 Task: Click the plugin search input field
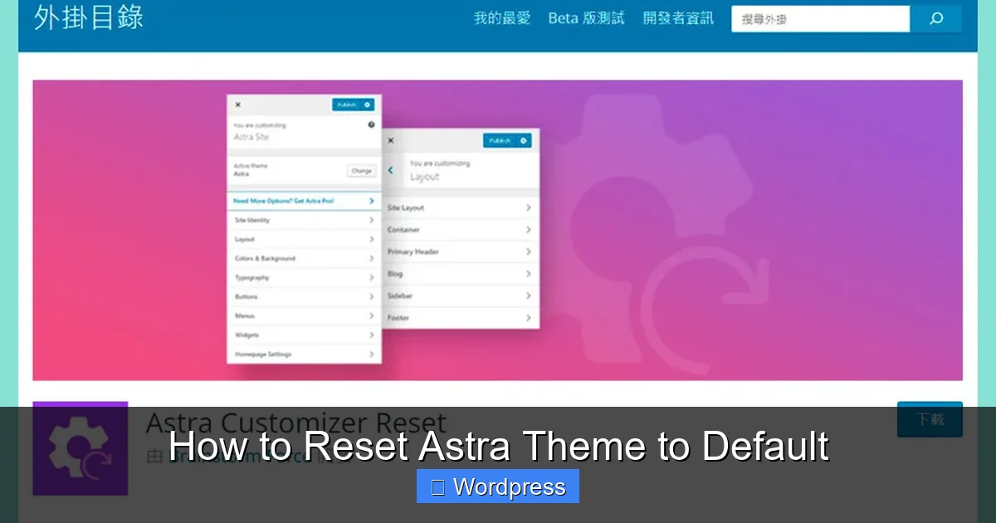pos(820,19)
